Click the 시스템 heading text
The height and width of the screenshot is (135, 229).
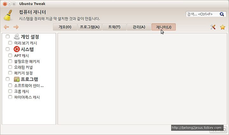click(x=27, y=49)
